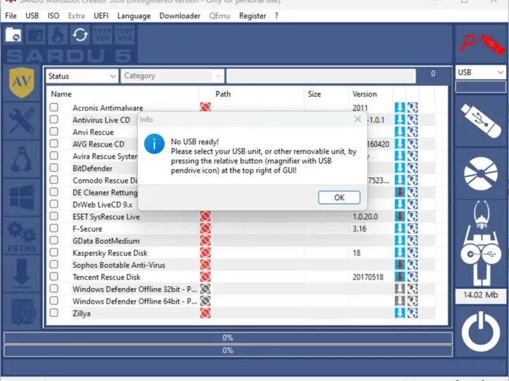
Task: Check the Zillya checkbox
Action: point(54,313)
